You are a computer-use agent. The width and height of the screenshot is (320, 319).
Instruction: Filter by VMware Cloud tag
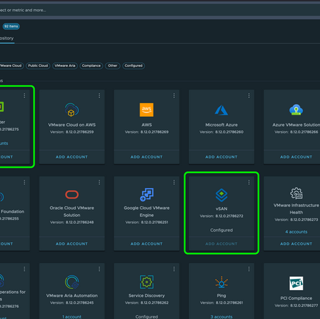click(11, 66)
